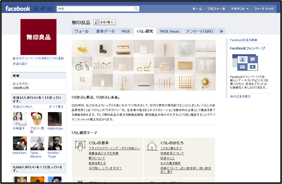Viewport: 282px width, 184px height.
Task: Switch to the 基本データ tab
Action: point(105,31)
